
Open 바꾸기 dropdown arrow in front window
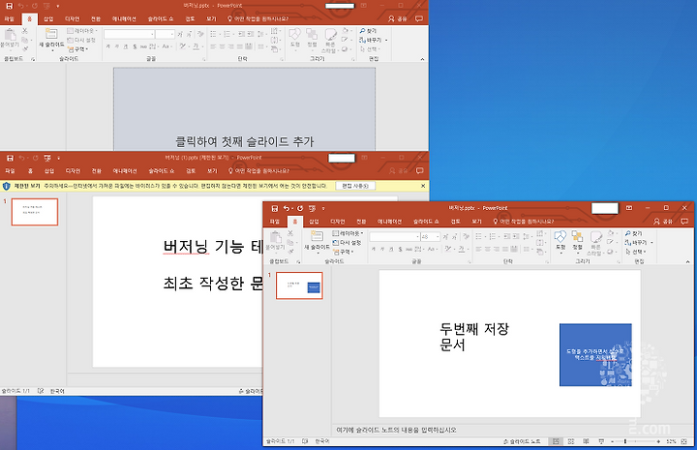click(652, 243)
